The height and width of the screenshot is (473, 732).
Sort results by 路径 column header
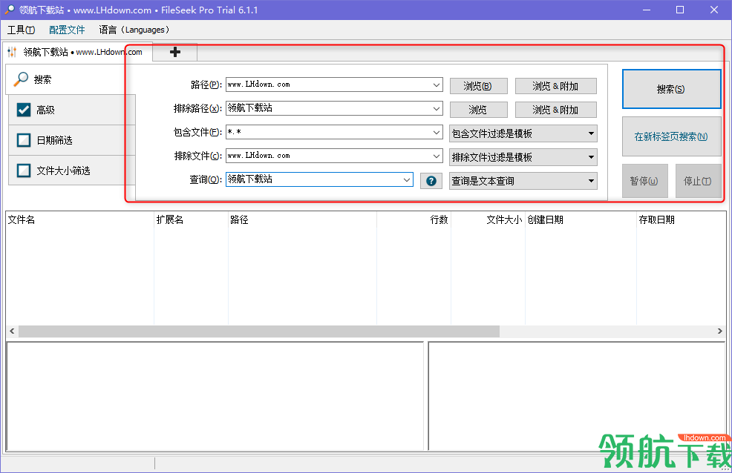click(302, 219)
